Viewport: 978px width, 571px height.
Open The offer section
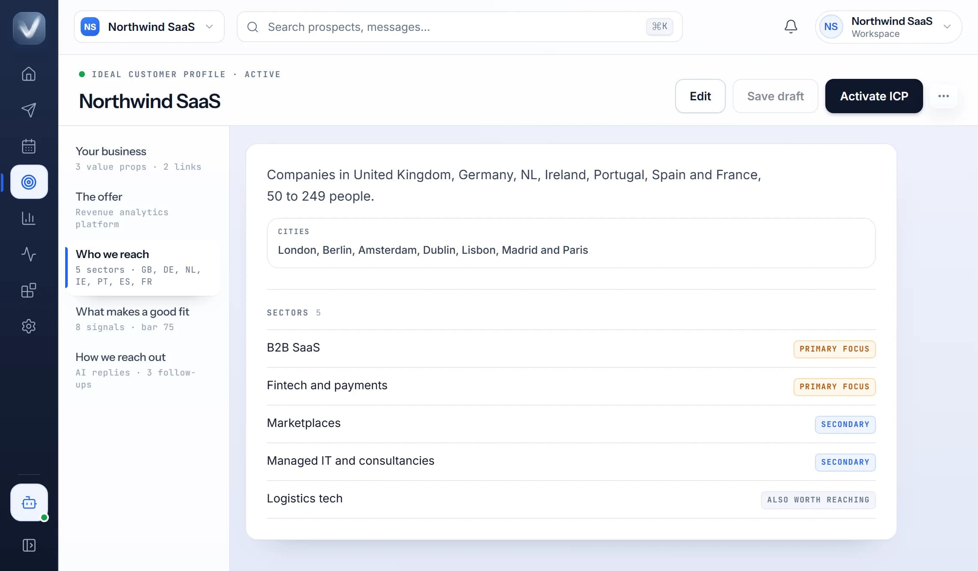coord(143,210)
